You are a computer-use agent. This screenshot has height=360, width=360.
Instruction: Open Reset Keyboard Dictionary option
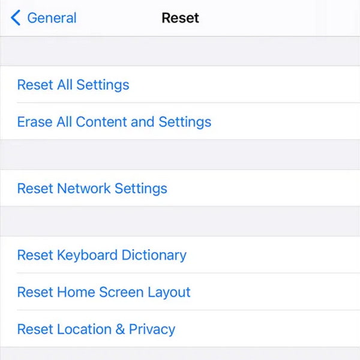click(x=101, y=255)
